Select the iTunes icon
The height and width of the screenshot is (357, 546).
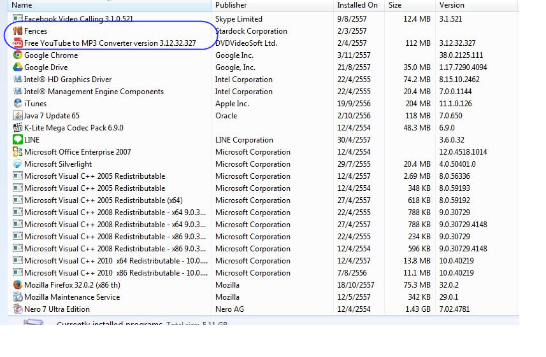point(18,103)
